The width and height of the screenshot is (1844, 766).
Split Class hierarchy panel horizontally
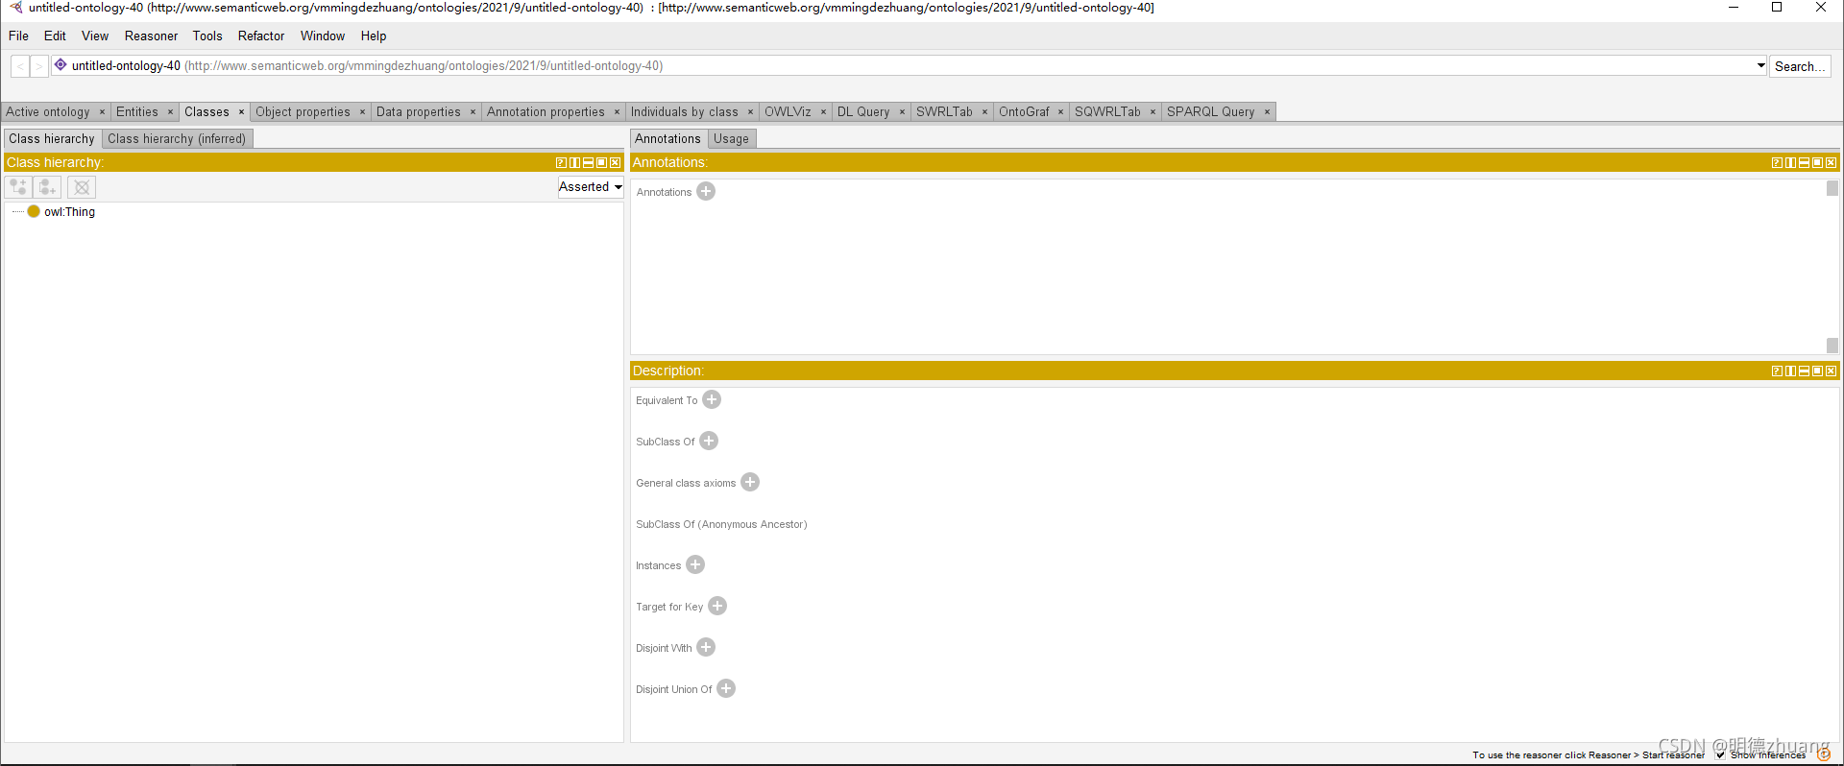pos(589,163)
